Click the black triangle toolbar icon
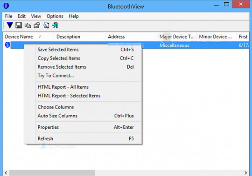The image size is (252, 176). (10, 25)
